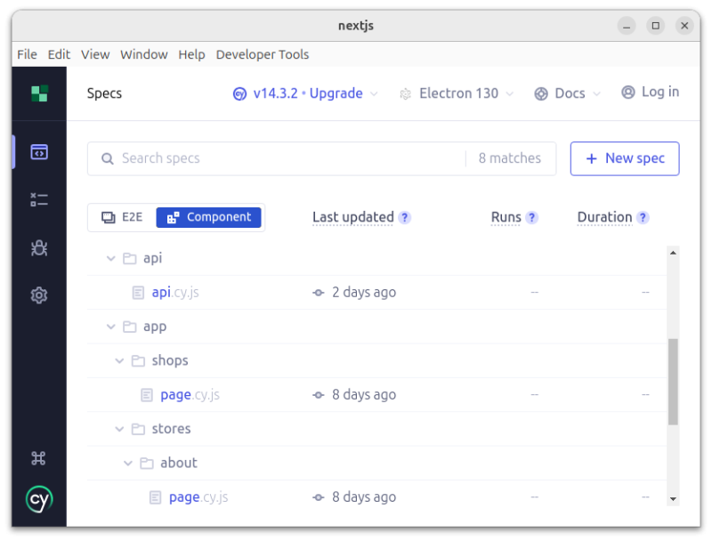Open the Specs icon in sidebar
This screenshot has height=541, width=712.
[38, 152]
